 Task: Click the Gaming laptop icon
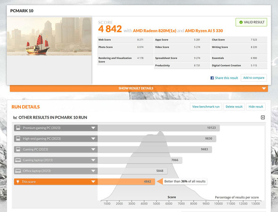(18, 160)
